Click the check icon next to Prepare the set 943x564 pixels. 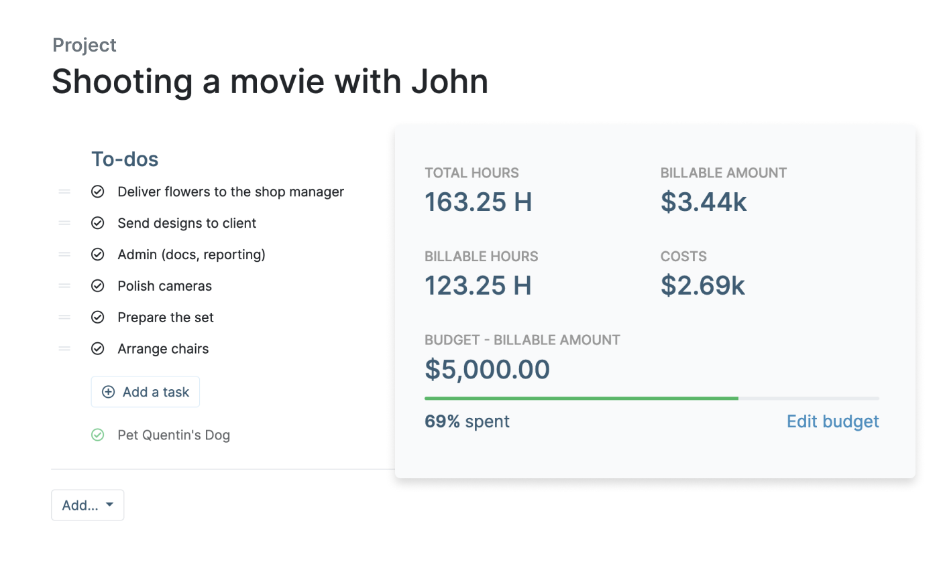[x=98, y=317]
